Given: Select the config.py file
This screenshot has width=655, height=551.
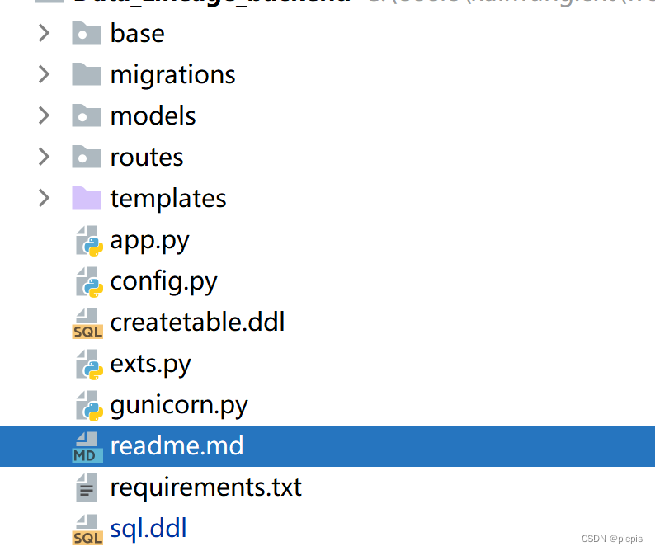Looking at the screenshot, I should click(163, 282).
